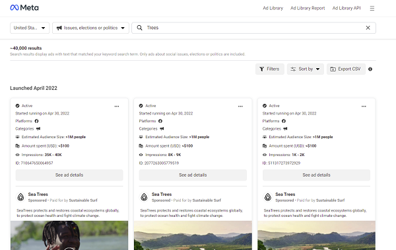
Task: Click the ~40,000 results text
Action: coord(26,48)
